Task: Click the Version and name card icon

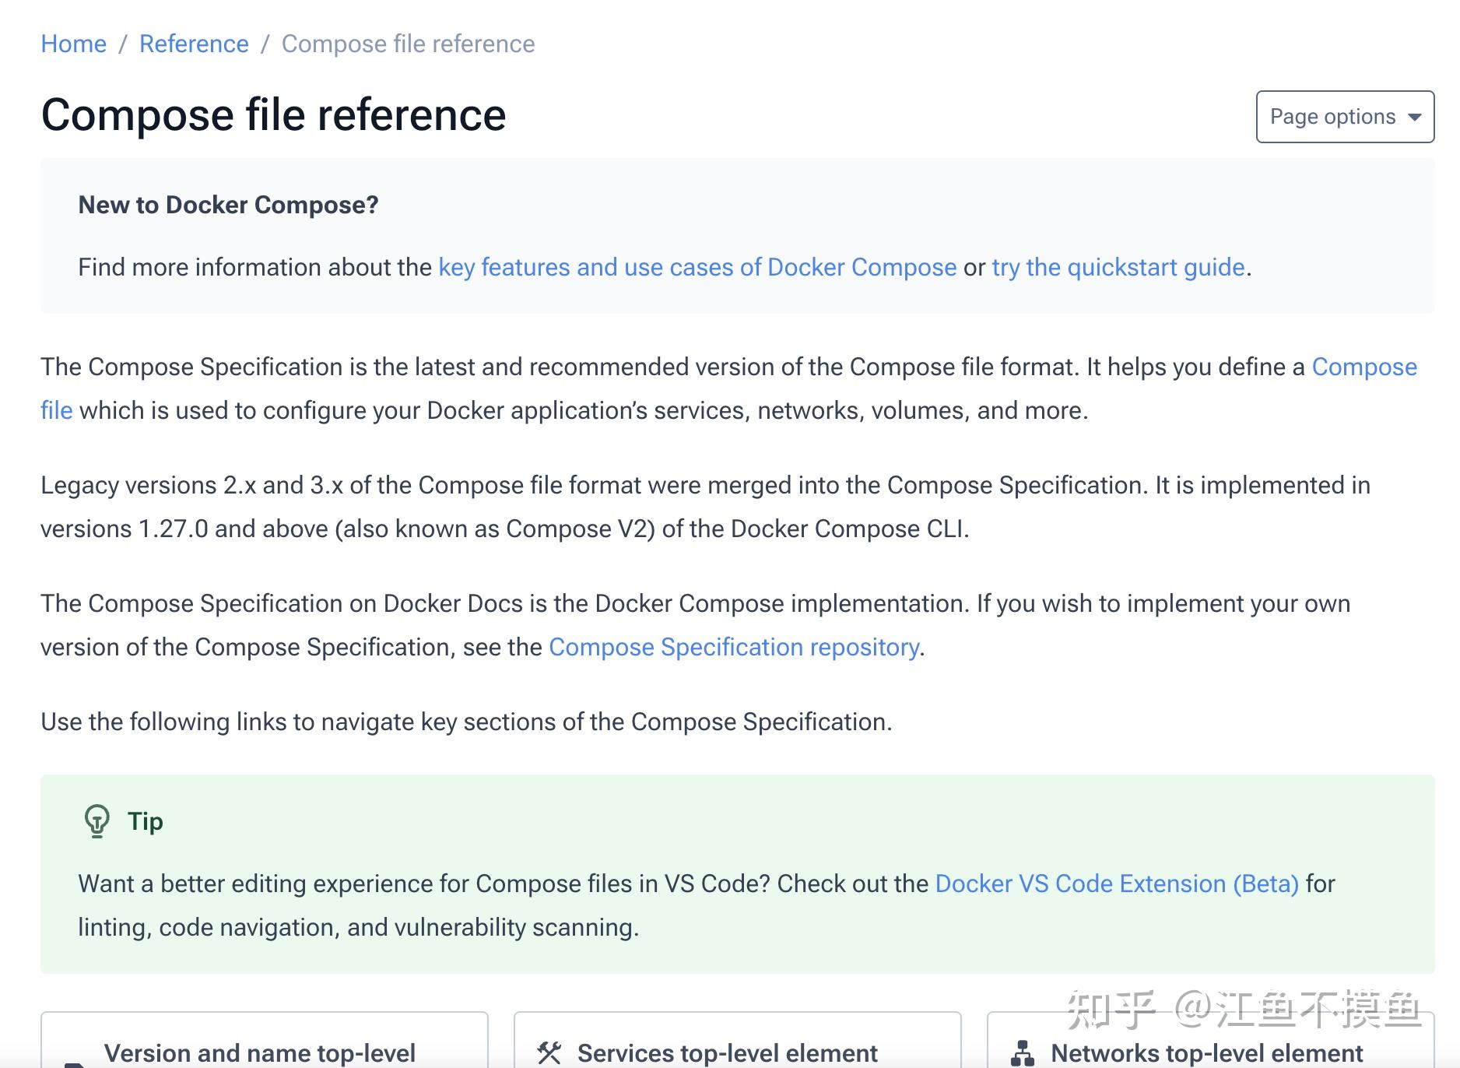Action: point(75,1063)
